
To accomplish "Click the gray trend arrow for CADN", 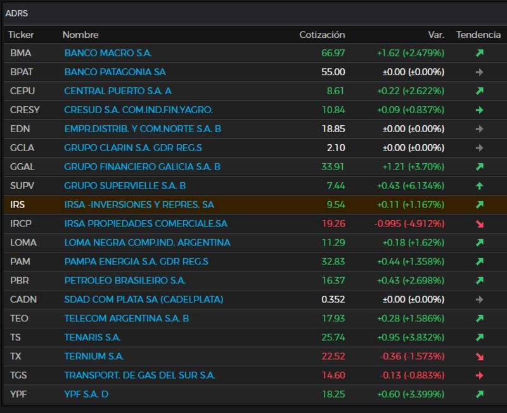I will tap(479, 300).
